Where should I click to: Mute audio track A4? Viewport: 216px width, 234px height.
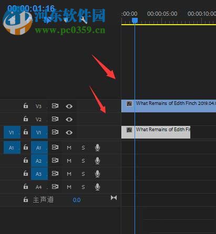(69, 187)
